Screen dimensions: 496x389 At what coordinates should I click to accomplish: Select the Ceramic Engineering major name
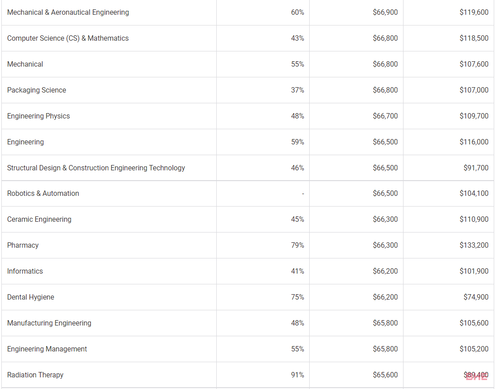(39, 220)
